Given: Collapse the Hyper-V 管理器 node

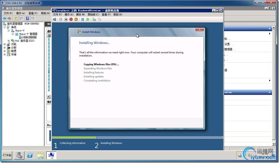Looking at the screenshot, I should point(13,34).
